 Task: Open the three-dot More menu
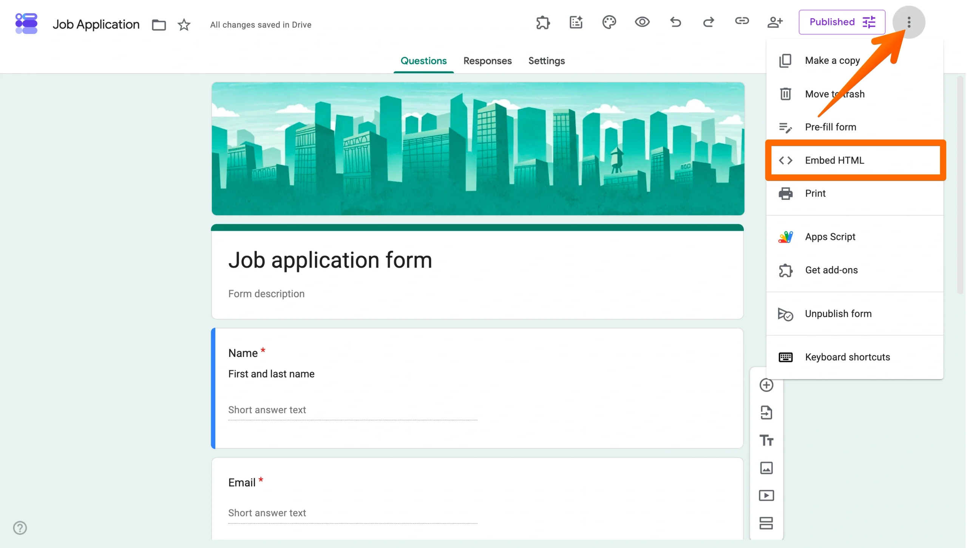tap(909, 22)
